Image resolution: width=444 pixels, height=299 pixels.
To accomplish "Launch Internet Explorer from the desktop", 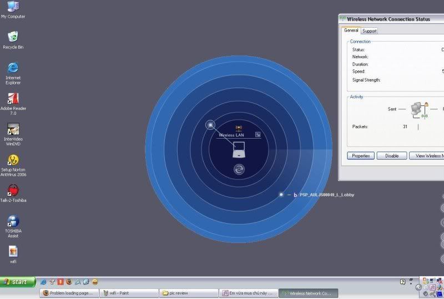I will click(13, 68).
